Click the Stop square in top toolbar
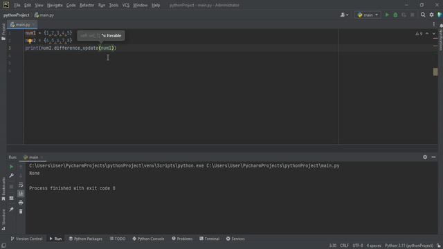The height and width of the screenshot is (249, 443). pyautogui.click(x=413, y=15)
